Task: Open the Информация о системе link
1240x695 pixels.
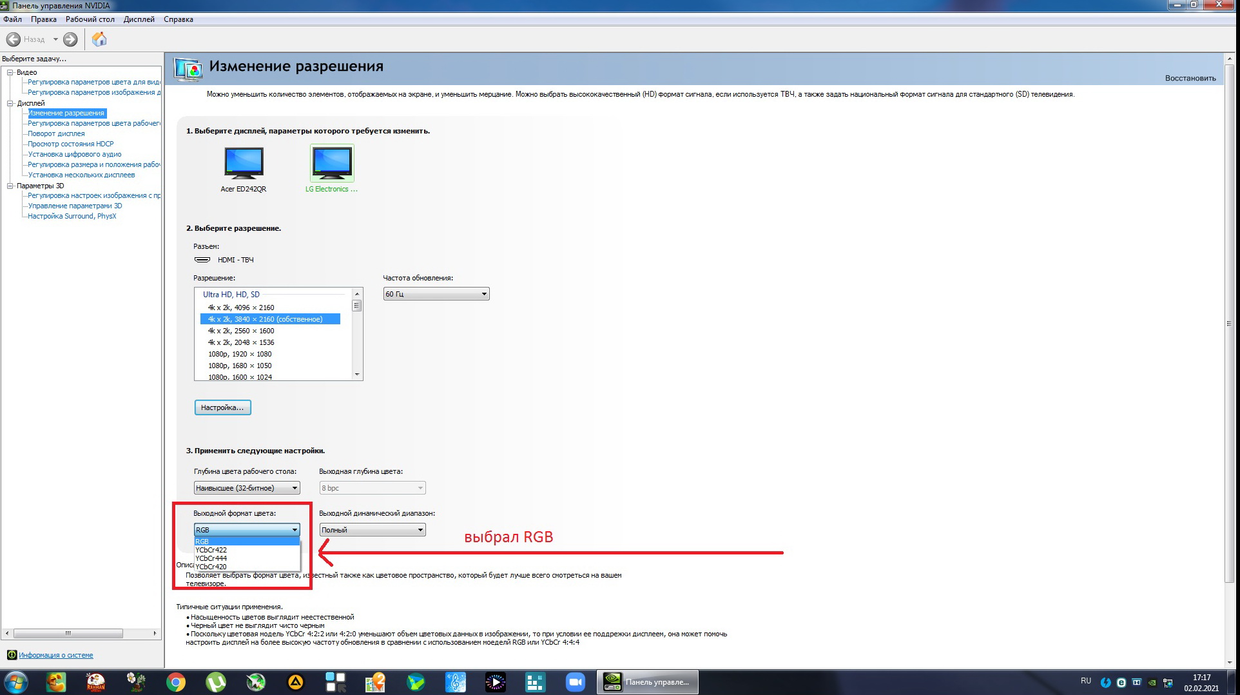Action: pos(55,655)
